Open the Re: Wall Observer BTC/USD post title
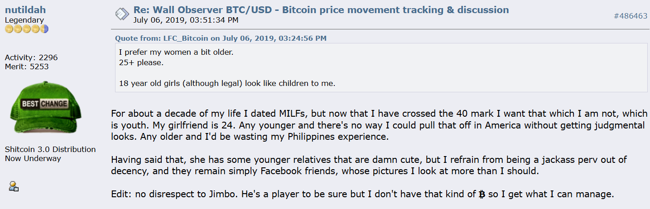 (321, 9)
